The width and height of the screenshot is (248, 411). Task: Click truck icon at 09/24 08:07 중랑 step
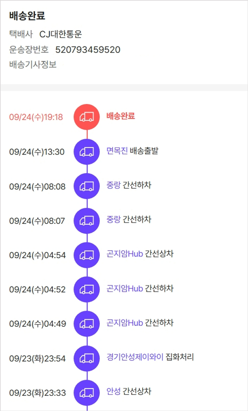click(87, 220)
